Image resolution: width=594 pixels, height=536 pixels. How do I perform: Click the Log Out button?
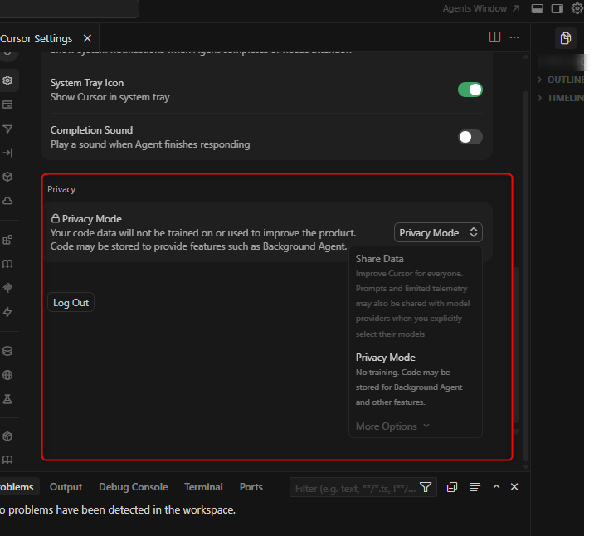click(x=71, y=303)
